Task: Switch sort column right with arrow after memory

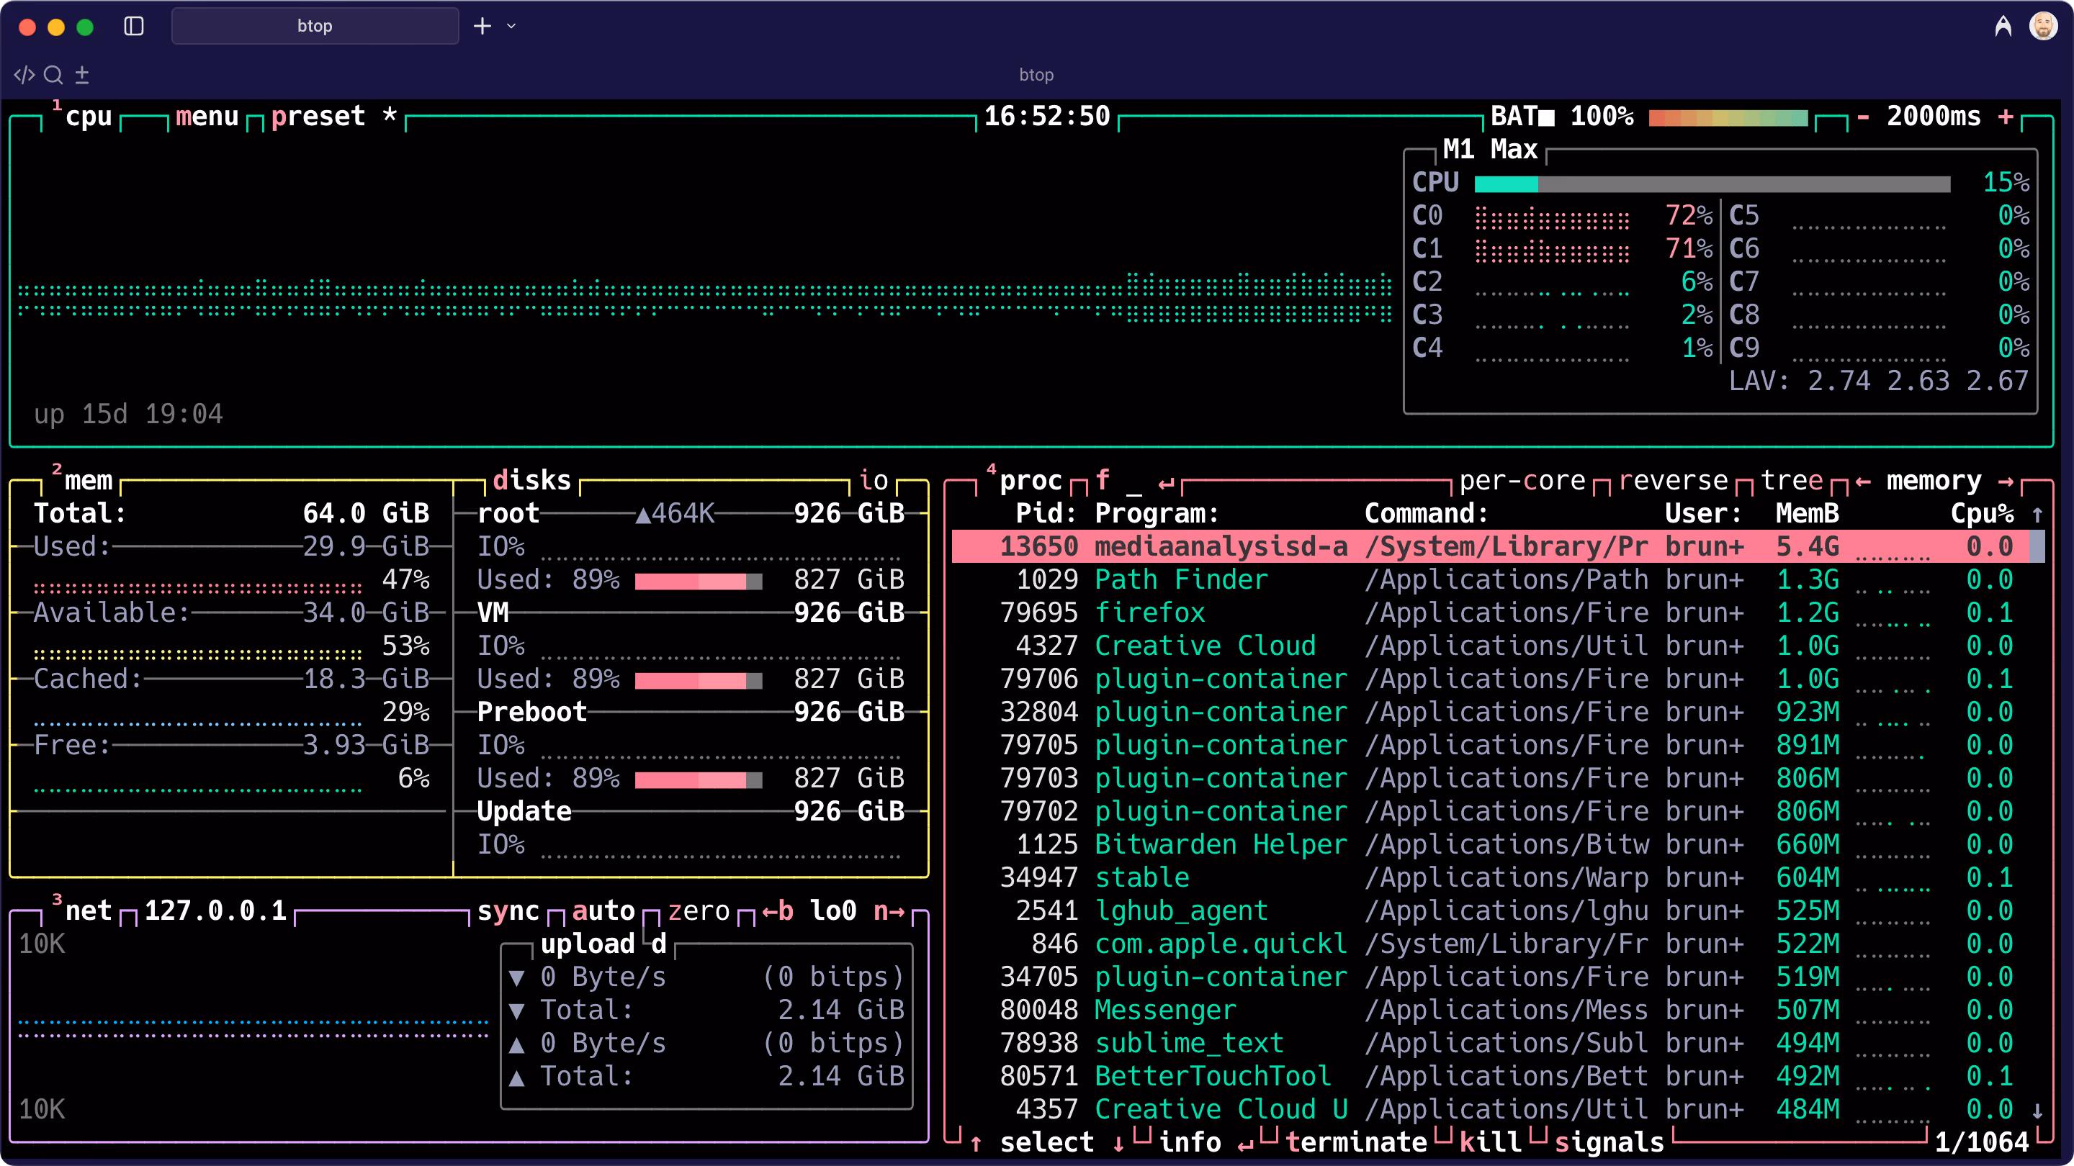Action: tap(2006, 482)
